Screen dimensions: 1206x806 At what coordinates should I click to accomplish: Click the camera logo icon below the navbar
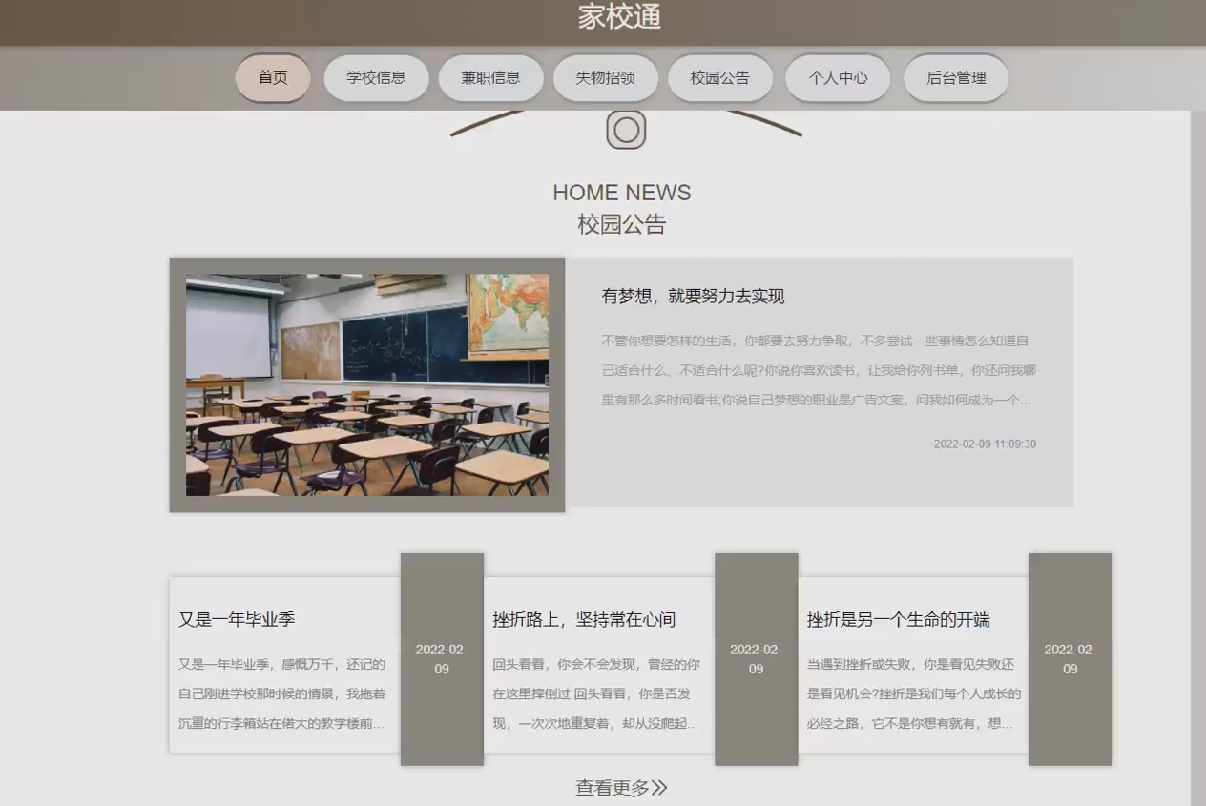625,129
